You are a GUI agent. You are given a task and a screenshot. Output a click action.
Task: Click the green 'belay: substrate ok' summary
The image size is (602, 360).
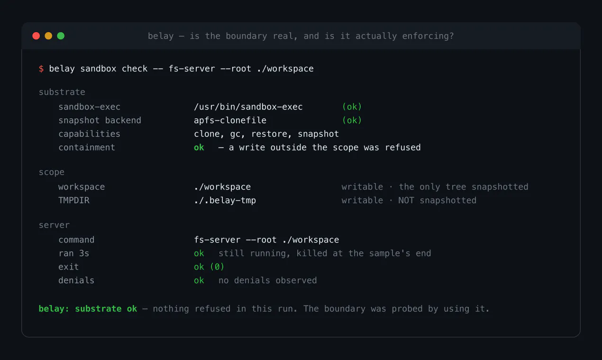click(88, 309)
